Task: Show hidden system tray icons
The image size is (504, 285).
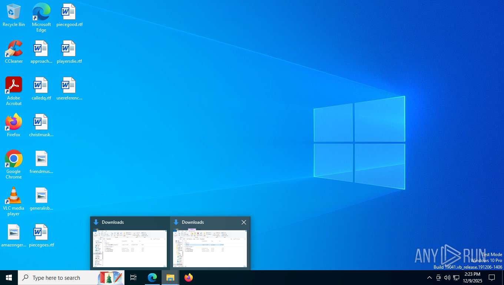Action: coord(429,278)
